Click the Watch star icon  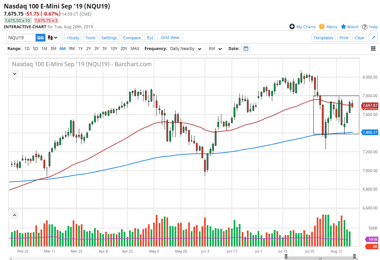344,27
